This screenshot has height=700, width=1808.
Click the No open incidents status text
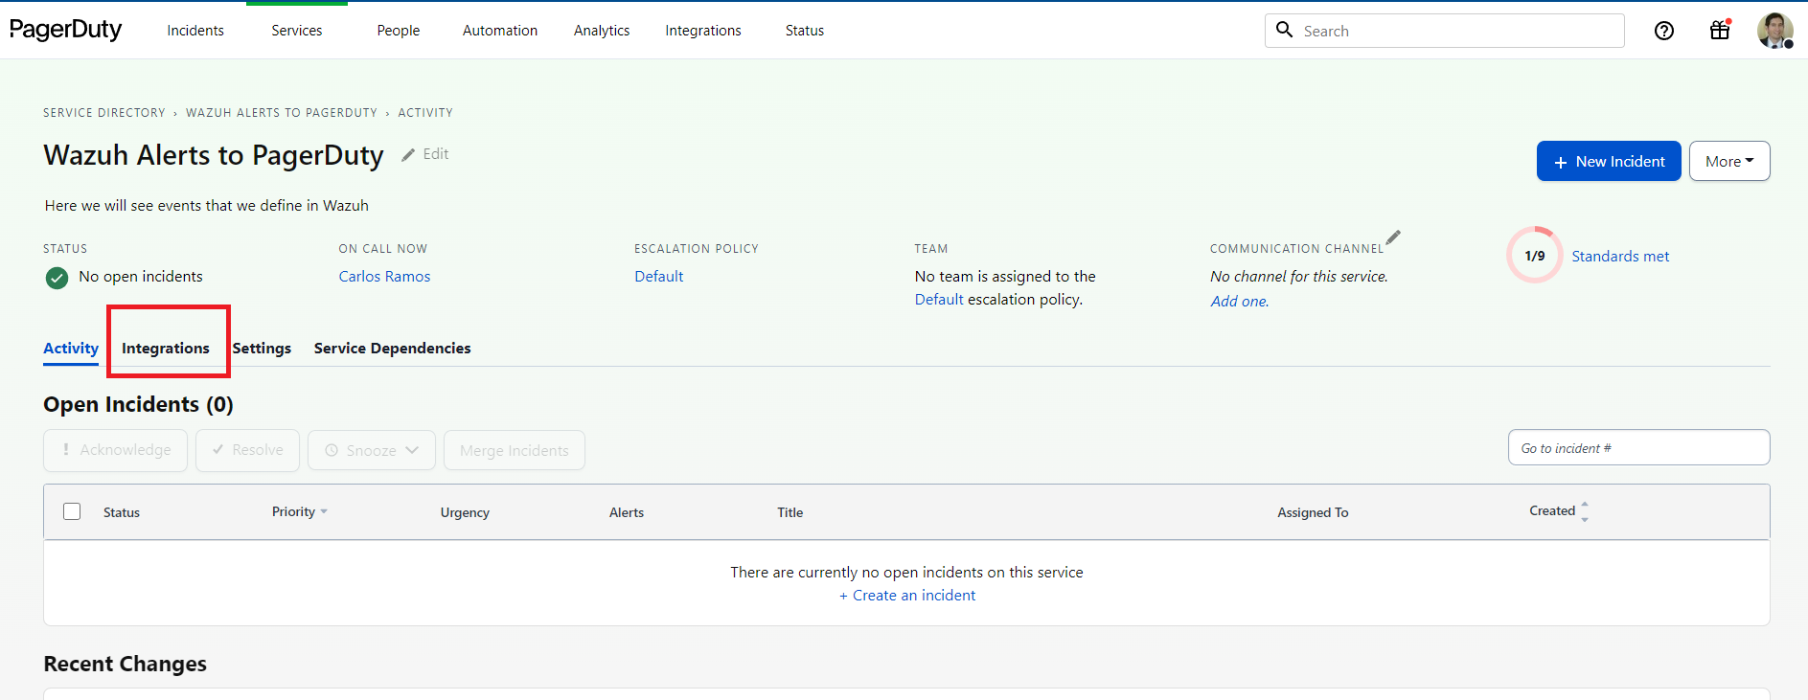[x=141, y=277]
